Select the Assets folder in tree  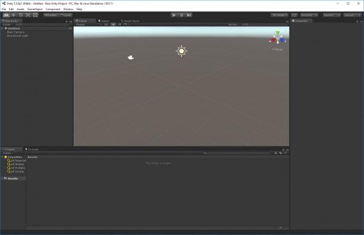12,179
